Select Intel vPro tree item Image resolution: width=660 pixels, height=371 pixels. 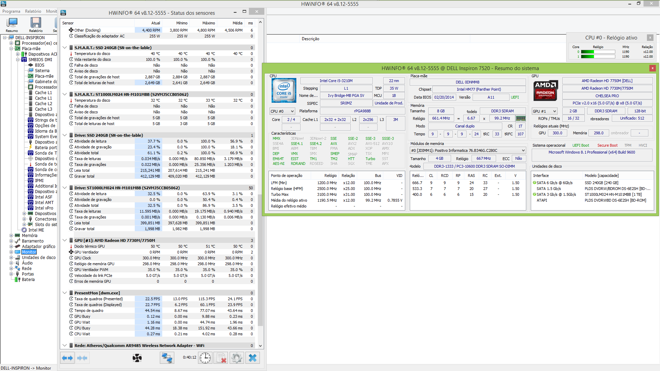pos(44,208)
